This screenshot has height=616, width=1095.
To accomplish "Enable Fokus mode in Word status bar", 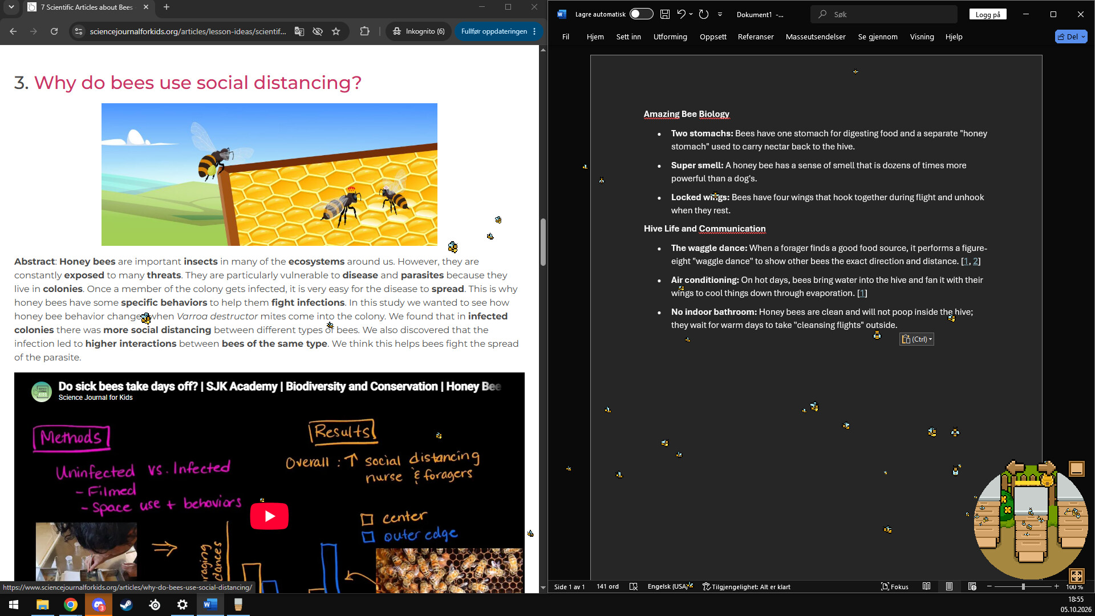I will 895,586.
